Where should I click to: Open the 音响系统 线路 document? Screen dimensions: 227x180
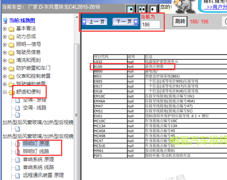tap(38, 168)
